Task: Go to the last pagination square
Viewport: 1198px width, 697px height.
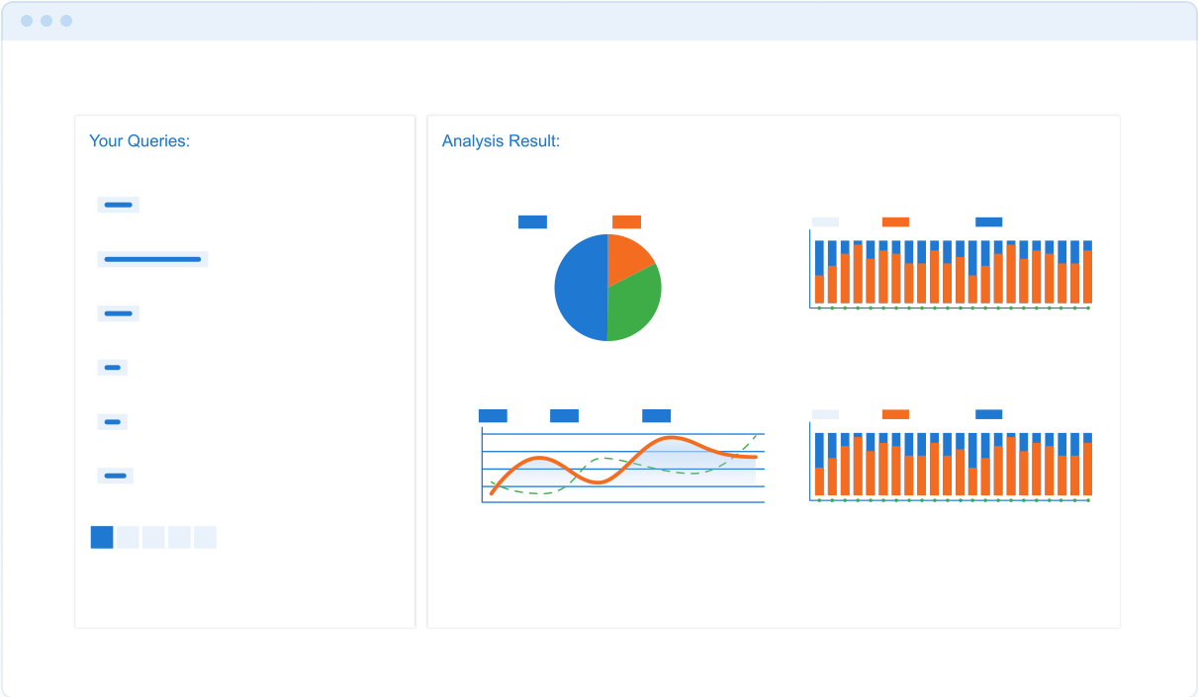Action: coord(205,537)
